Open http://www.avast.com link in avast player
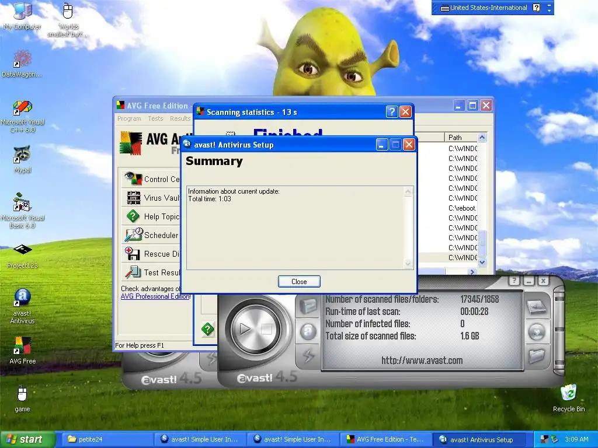 click(422, 360)
